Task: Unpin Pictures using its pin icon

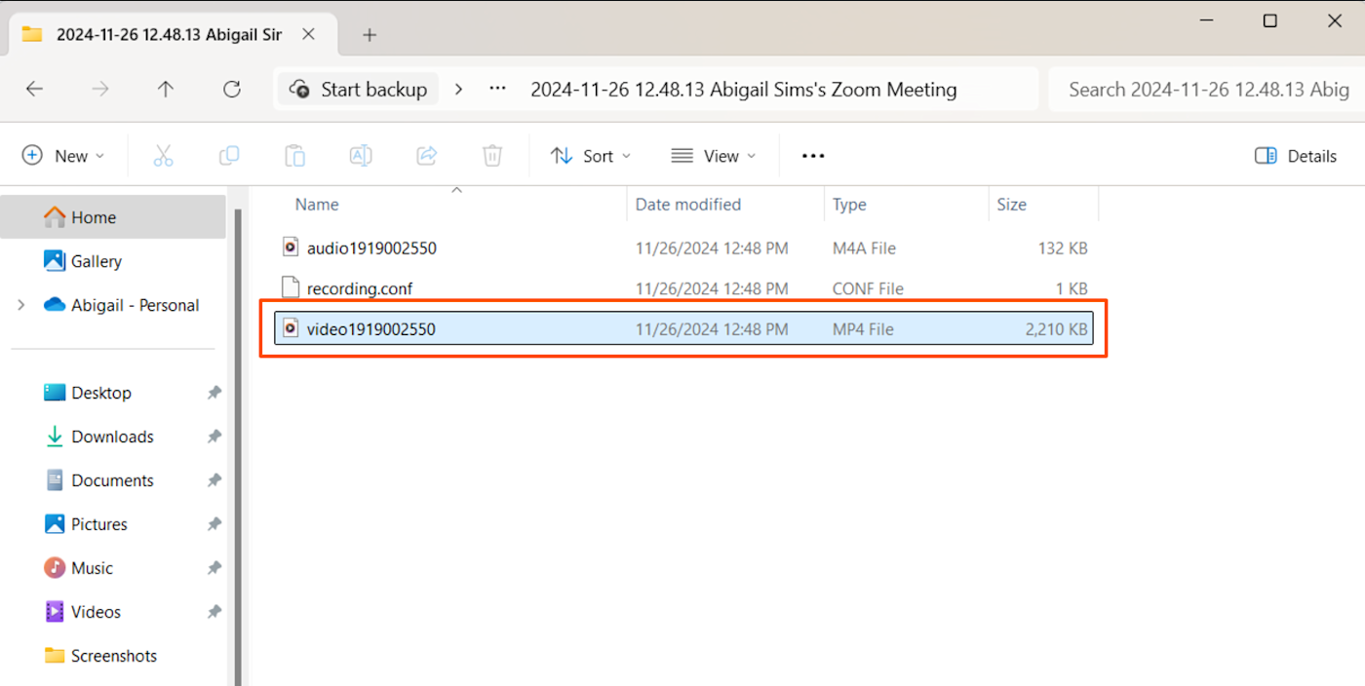Action: tap(214, 524)
